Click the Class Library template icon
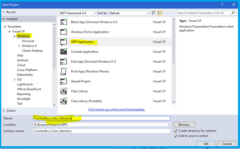 (63, 91)
